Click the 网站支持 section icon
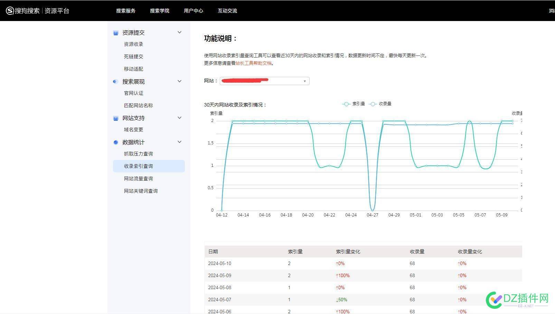555x314 pixels. (x=116, y=118)
